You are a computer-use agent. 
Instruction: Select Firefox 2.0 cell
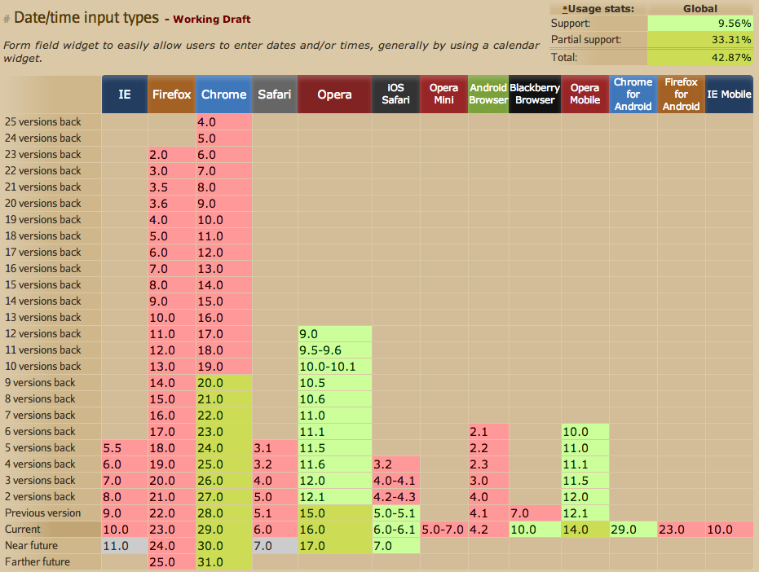pyautogui.click(x=172, y=154)
